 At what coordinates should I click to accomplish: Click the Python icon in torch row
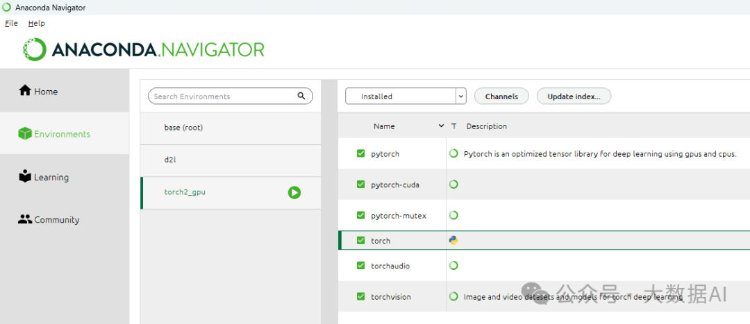tap(453, 240)
